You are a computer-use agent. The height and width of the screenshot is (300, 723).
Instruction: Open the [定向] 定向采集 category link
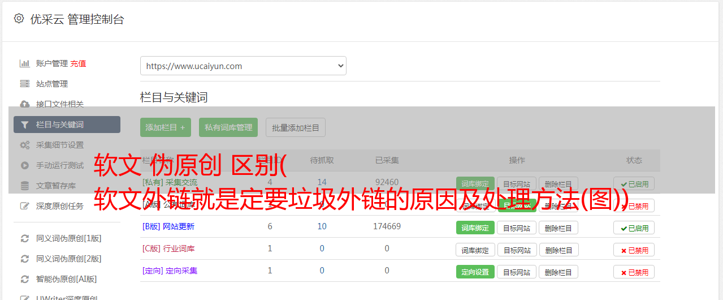pos(170,271)
